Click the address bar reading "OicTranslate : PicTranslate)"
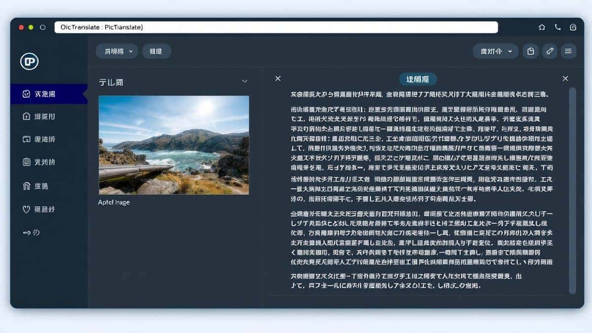This screenshot has height=333, width=592. (276, 27)
